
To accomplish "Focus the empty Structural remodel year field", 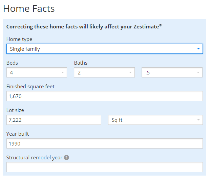I will point(104,167).
